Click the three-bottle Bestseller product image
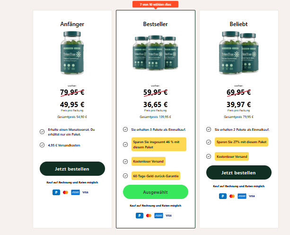 point(155,53)
